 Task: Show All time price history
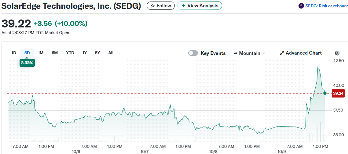(111, 53)
